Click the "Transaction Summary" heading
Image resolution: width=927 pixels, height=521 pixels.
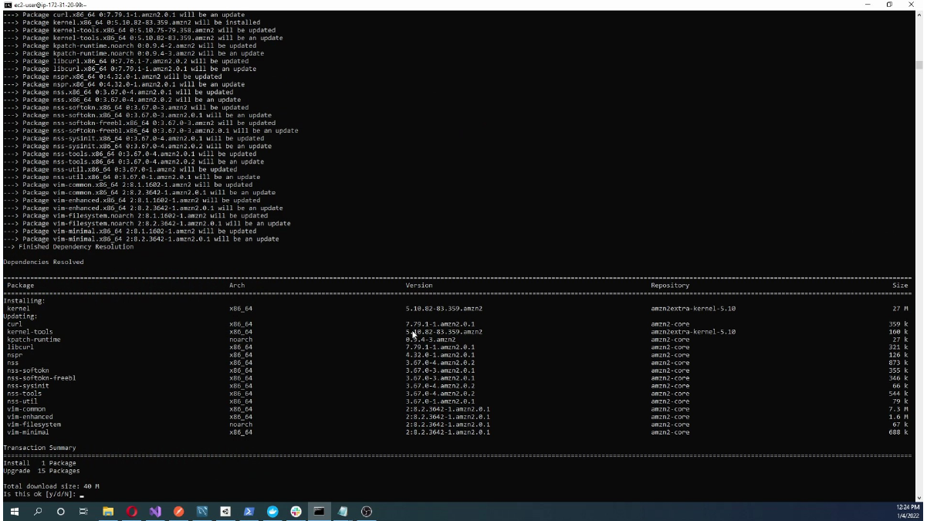point(39,448)
